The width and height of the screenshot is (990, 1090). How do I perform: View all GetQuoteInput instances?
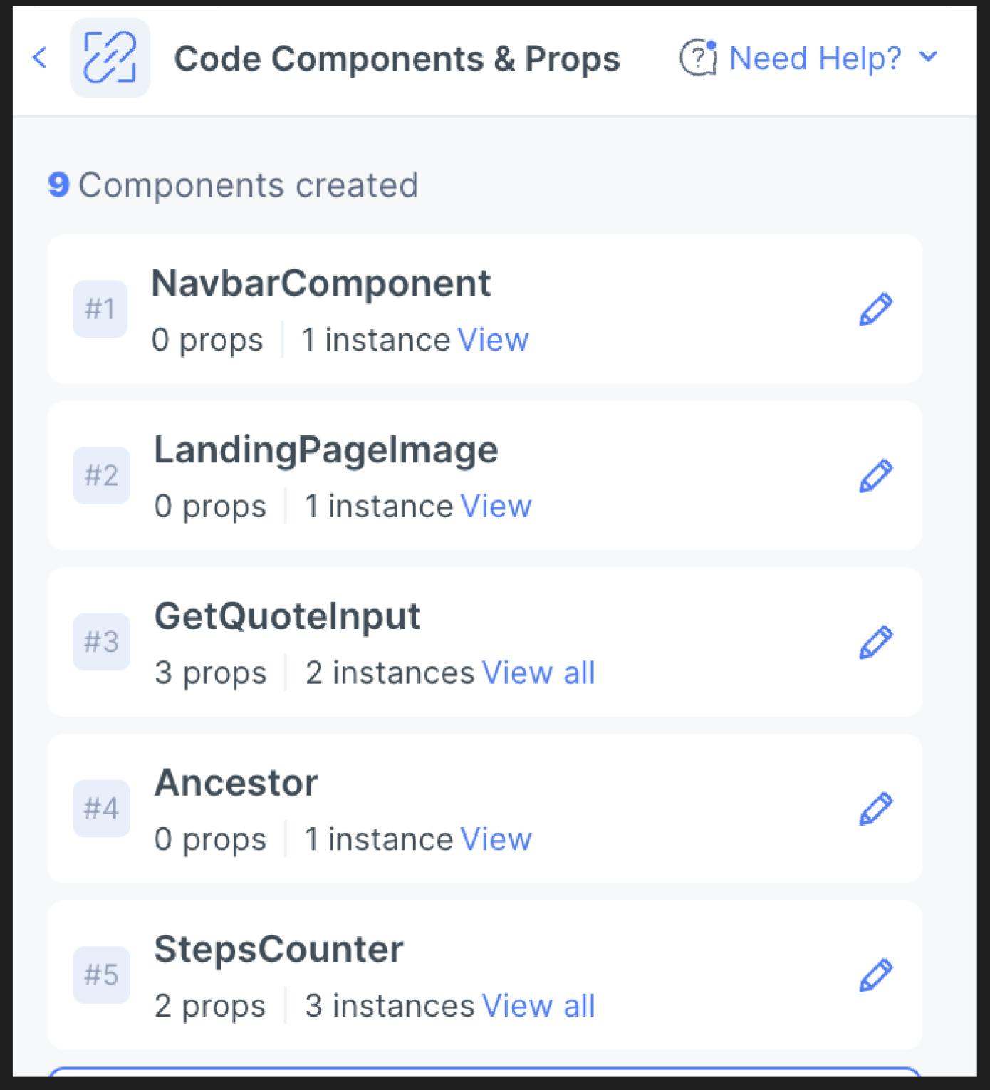click(x=538, y=673)
